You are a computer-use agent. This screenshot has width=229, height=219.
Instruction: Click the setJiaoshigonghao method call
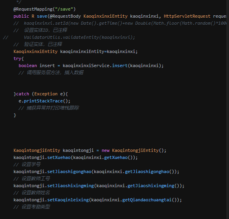pyautogui.click(x=69, y=172)
